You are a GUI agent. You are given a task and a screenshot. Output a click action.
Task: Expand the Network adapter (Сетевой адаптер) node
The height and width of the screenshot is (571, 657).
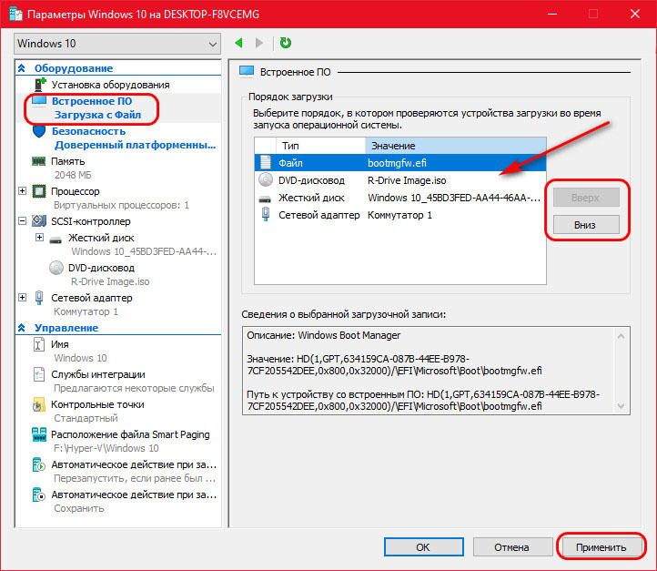coord(23,298)
